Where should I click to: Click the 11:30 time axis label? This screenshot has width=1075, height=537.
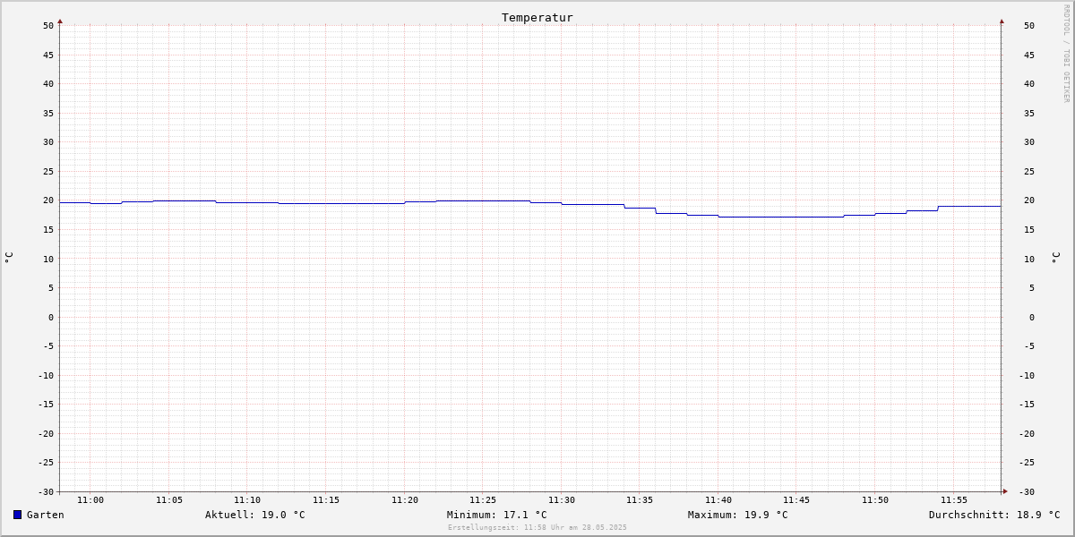(562, 500)
